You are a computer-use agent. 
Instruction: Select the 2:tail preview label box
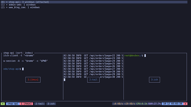93,80
